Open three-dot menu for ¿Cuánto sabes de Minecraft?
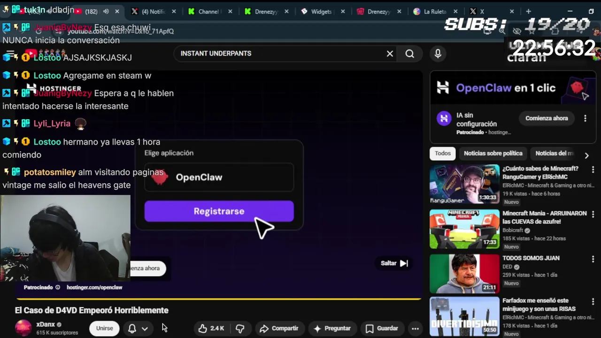Viewport: 601px width, 338px height. coord(593,169)
